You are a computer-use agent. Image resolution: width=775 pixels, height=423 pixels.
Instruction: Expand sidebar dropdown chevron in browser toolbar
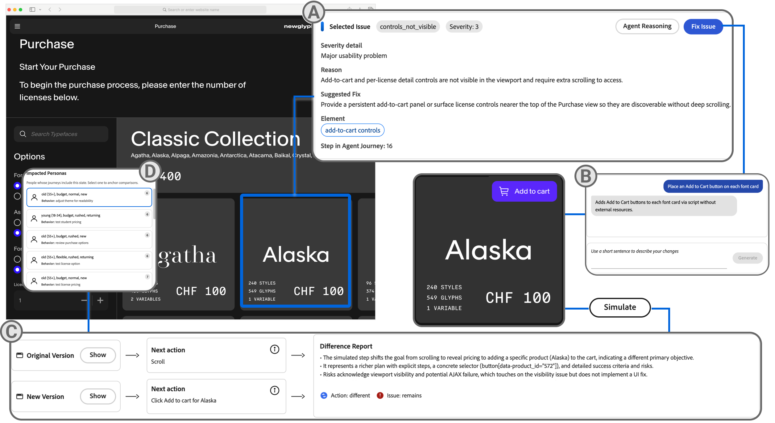coord(40,10)
